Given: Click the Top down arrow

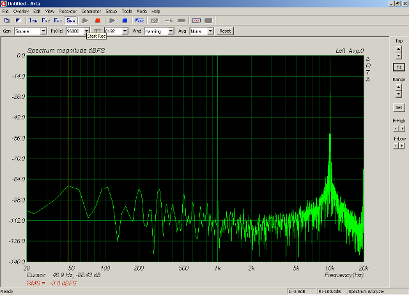Looking at the screenshot, I should (398, 56).
